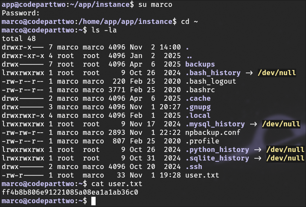This screenshot has height=207, width=306.
Task: Click the /dev/null target of .mysql_history
Action: pyautogui.click(x=281, y=124)
